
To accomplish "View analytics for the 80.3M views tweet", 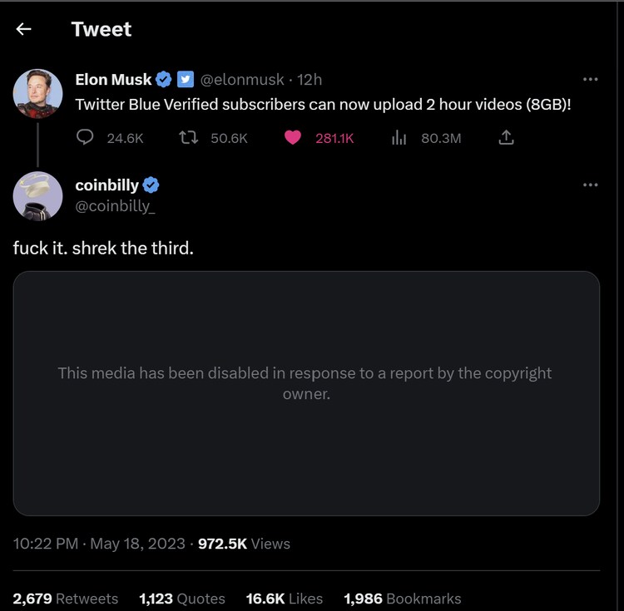I will tap(399, 138).
